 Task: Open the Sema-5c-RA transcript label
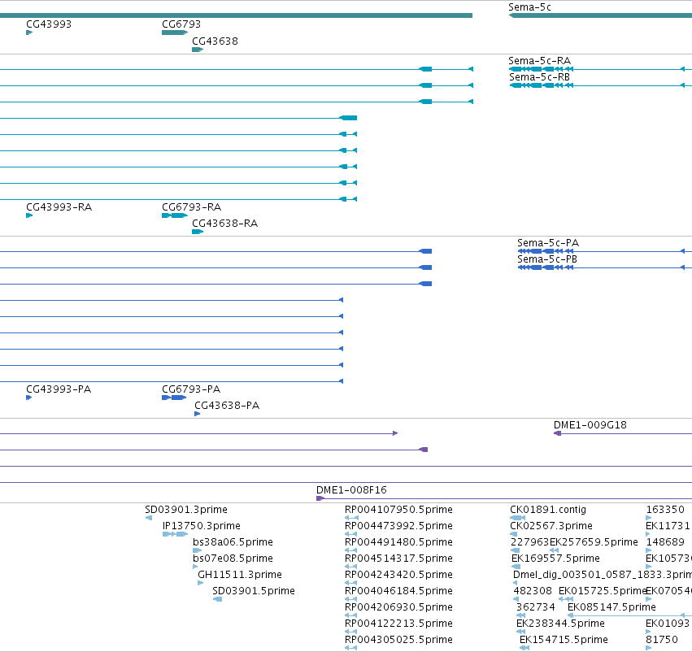point(539,61)
